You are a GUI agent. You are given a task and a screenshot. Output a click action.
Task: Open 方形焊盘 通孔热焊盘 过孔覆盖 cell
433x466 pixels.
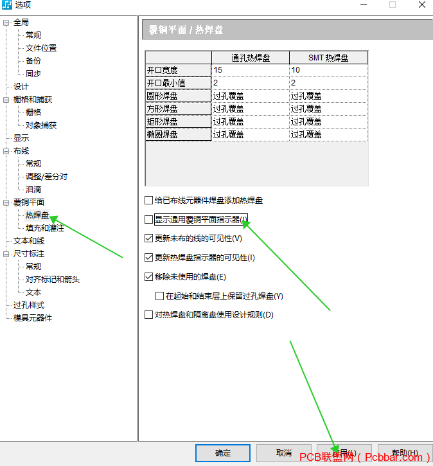point(251,109)
